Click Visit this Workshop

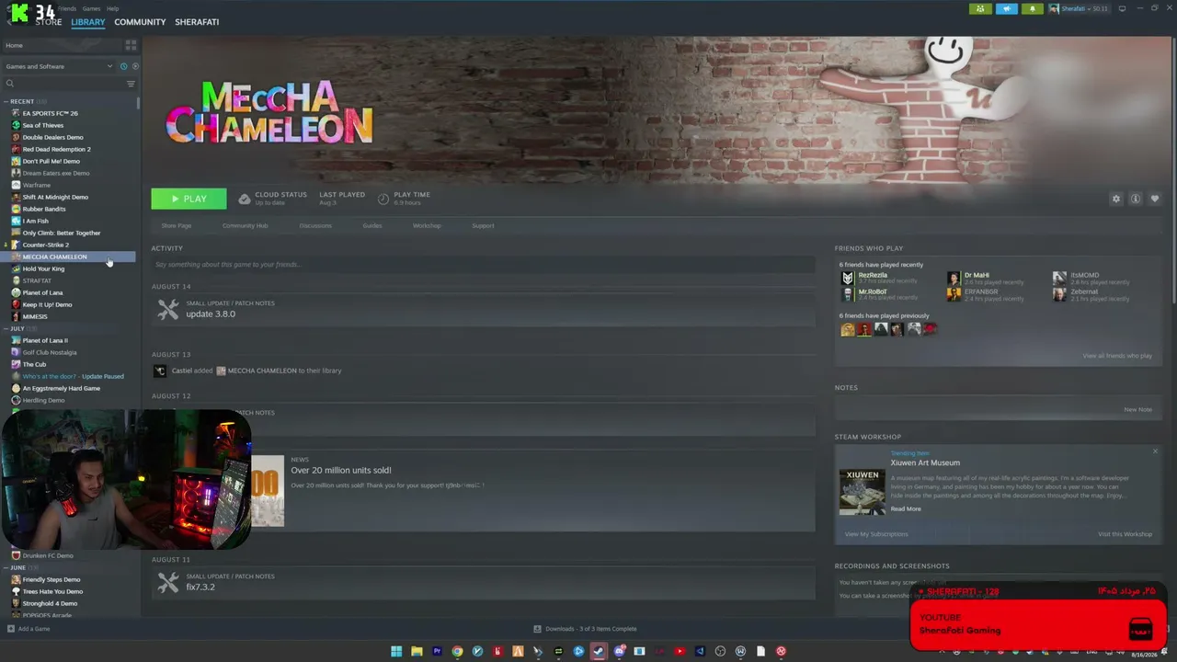point(1125,534)
